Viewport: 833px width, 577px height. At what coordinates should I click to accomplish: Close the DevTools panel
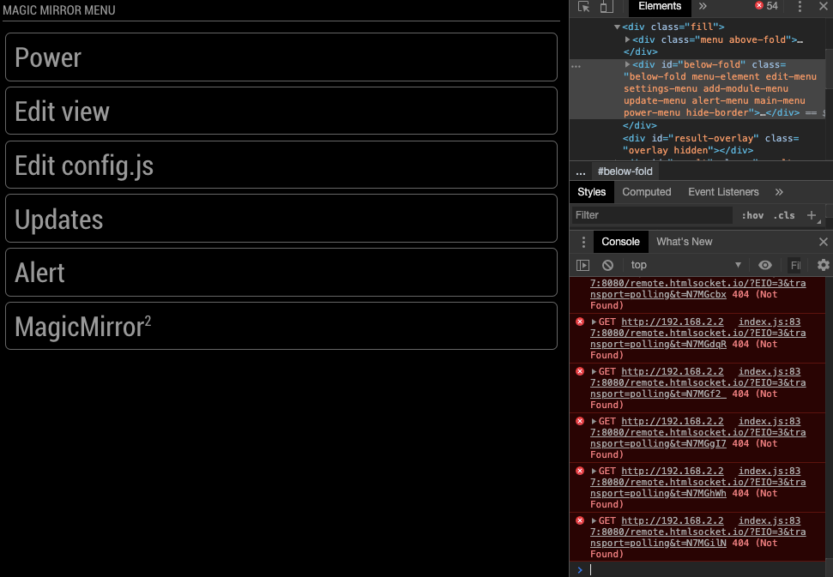tap(823, 6)
